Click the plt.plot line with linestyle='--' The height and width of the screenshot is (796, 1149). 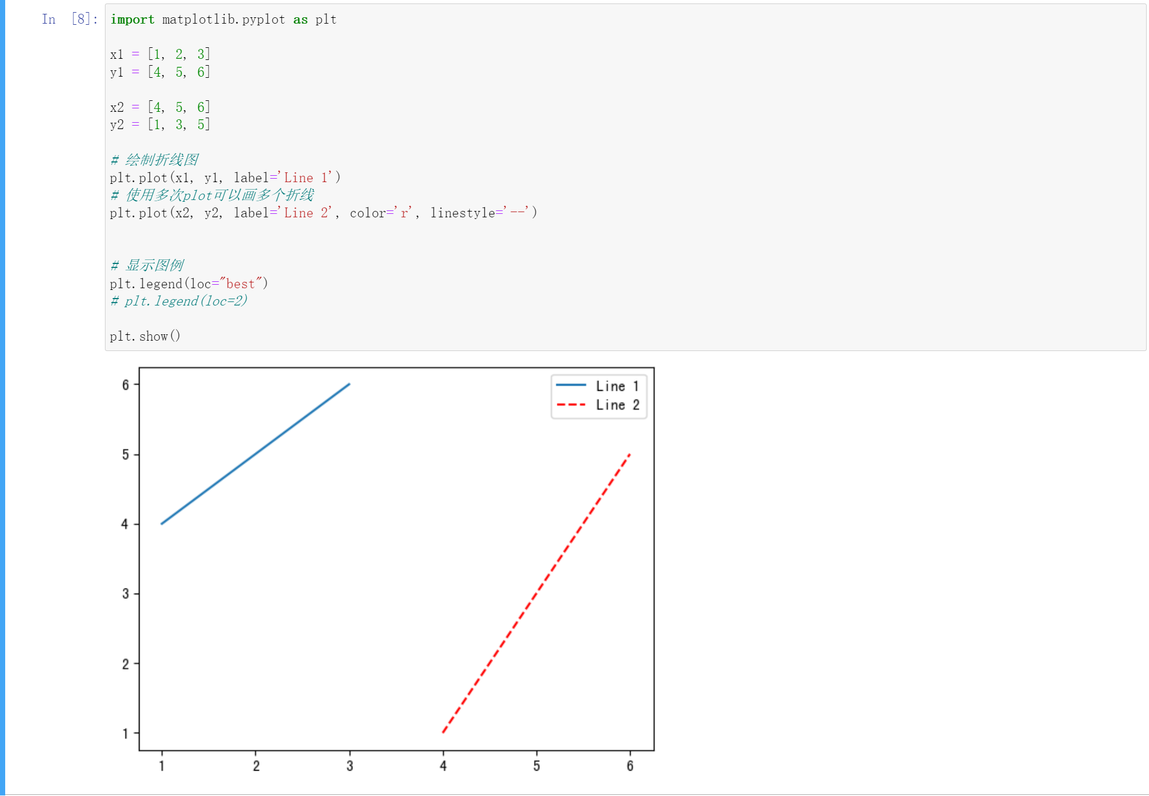pyautogui.click(x=323, y=213)
